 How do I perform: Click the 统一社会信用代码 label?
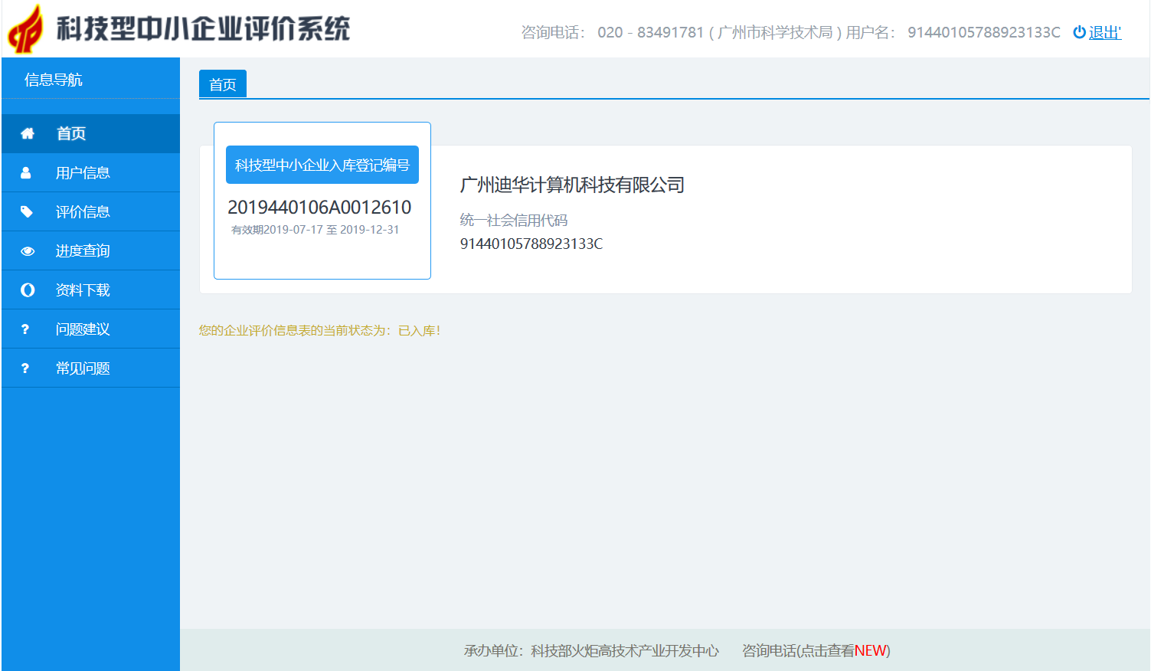514,221
